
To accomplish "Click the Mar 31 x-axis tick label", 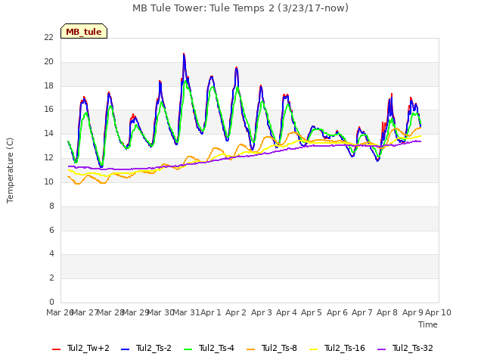I will click(186, 312).
